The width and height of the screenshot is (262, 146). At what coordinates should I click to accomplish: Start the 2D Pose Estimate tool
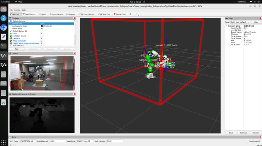click(x=86, y=14)
